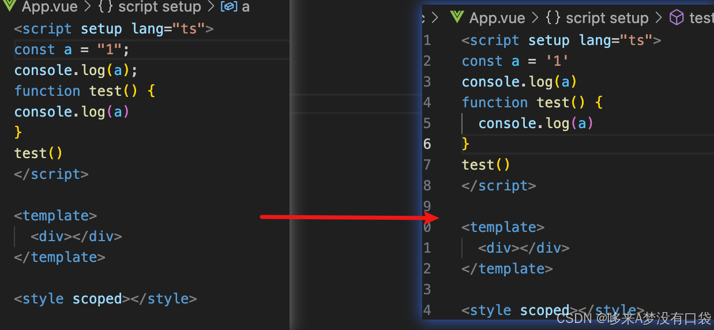Click the closing brace on line 6, right pane
The width and height of the screenshot is (714, 330).
pyautogui.click(x=465, y=144)
